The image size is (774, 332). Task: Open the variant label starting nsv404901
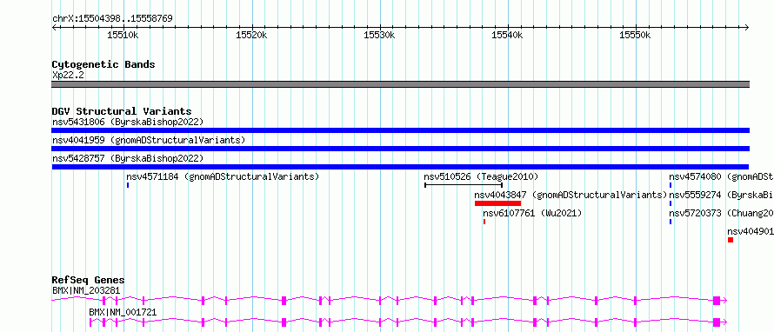click(751, 231)
